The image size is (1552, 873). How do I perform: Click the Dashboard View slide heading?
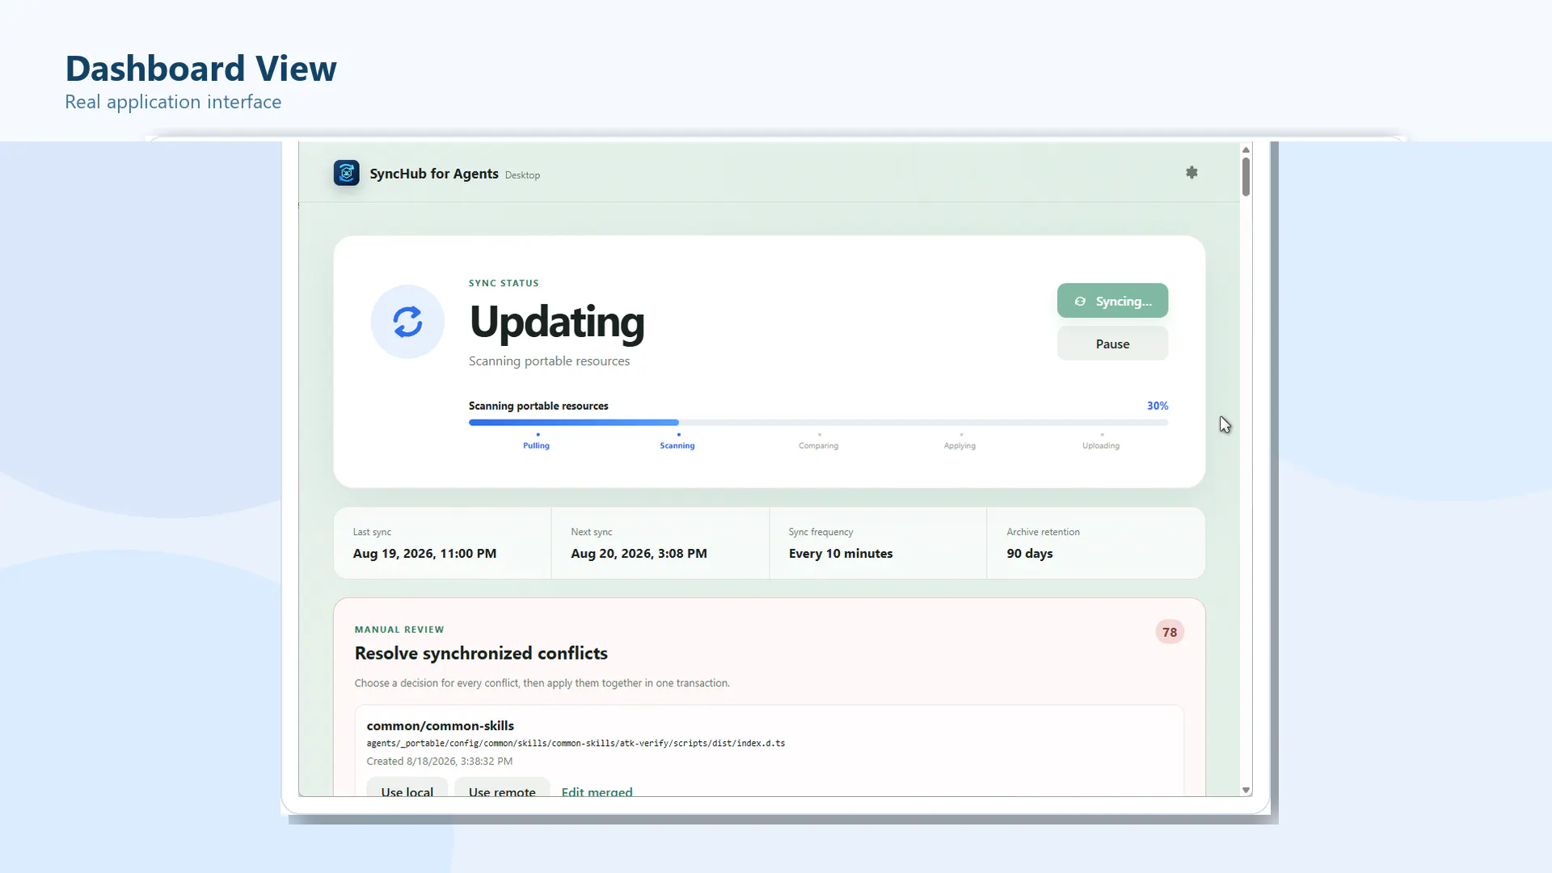(200, 68)
